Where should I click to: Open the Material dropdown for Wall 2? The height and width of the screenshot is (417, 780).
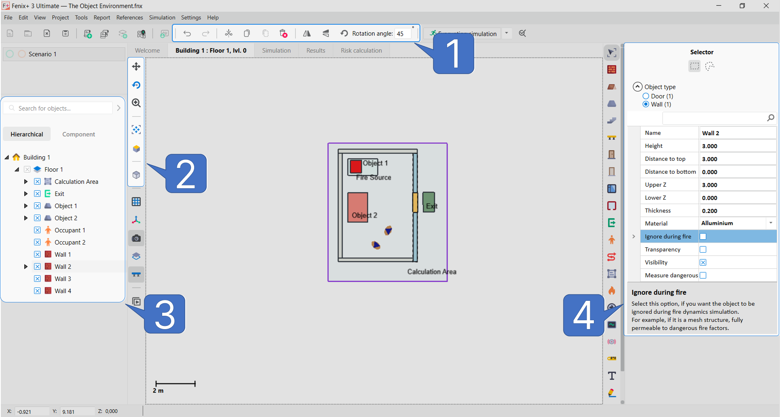[x=770, y=223]
